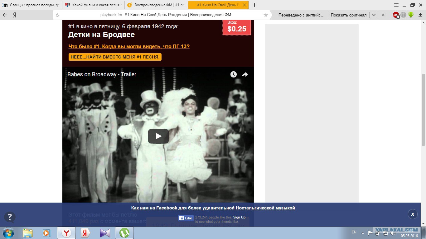426x239 pixels.
Task: Click the Action Center flag icon
Action: (370, 233)
